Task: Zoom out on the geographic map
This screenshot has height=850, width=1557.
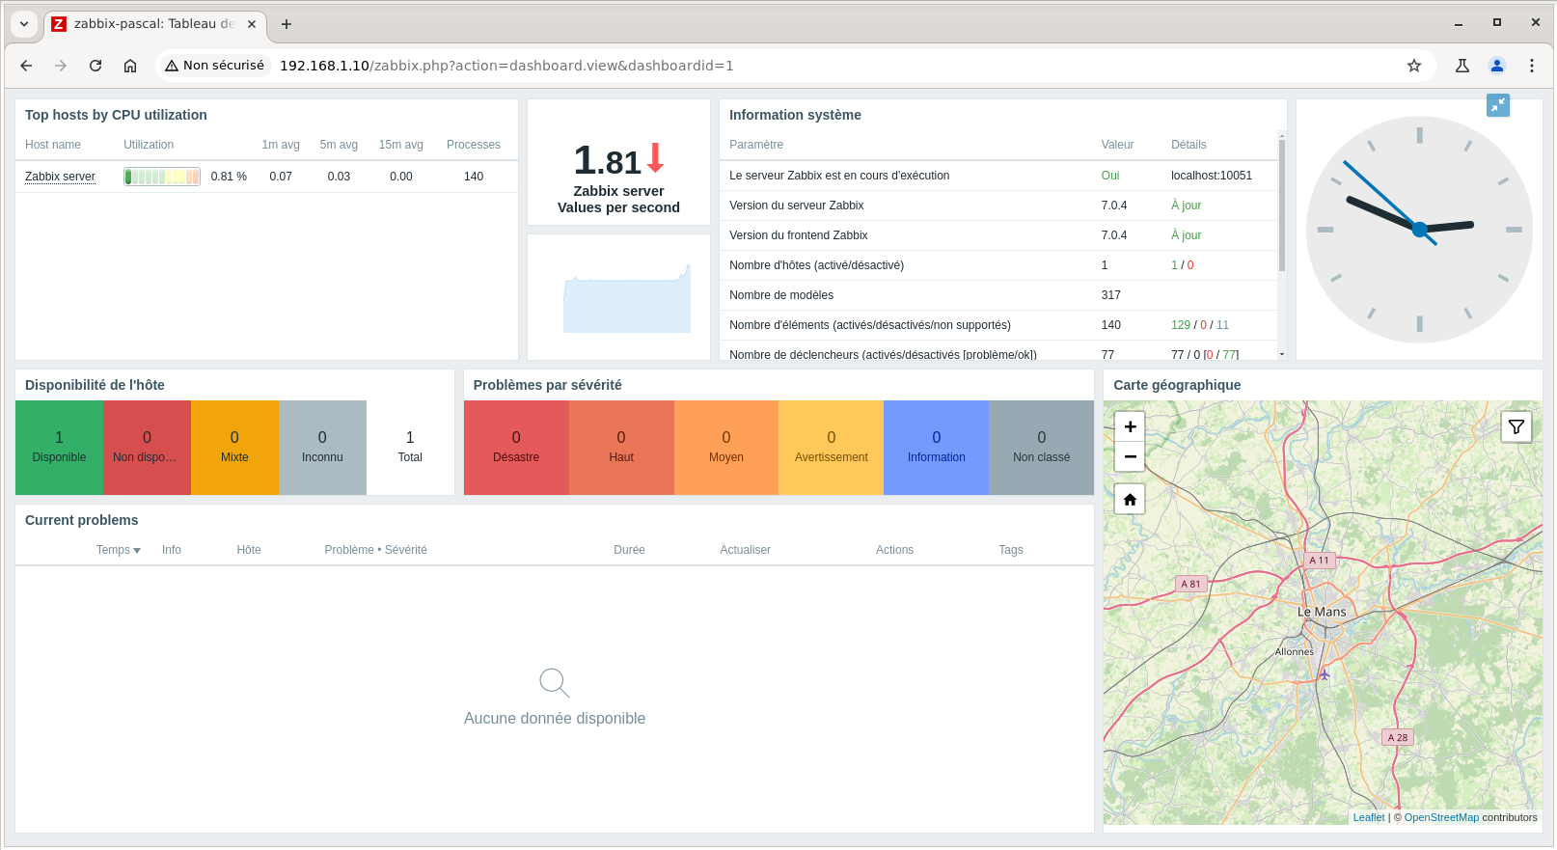Action: 1130,456
